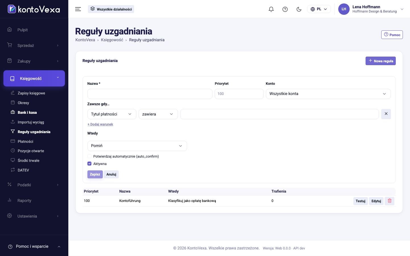Image resolution: width=410 pixels, height=256 pixels.
Task: Click the Importuj wyciąg upload icon
Action: (13, 122)
